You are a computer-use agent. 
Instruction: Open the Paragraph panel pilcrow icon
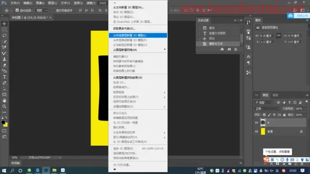coord(248,63)
